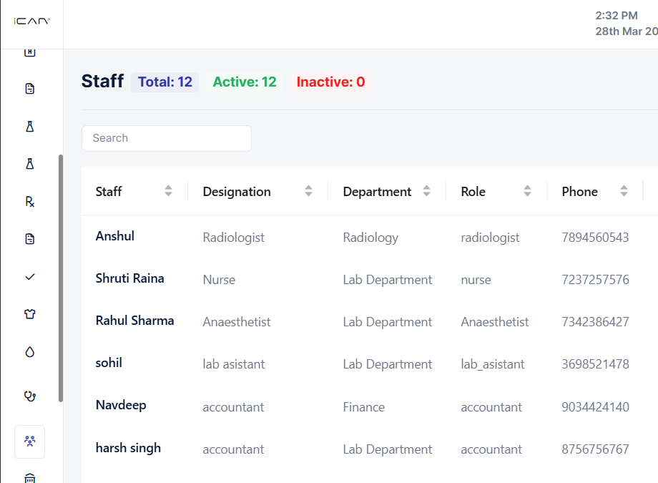The height and width of the screenshot is (483, 658).
Task: Select the highlighted staff group icon
Action: 29,441
